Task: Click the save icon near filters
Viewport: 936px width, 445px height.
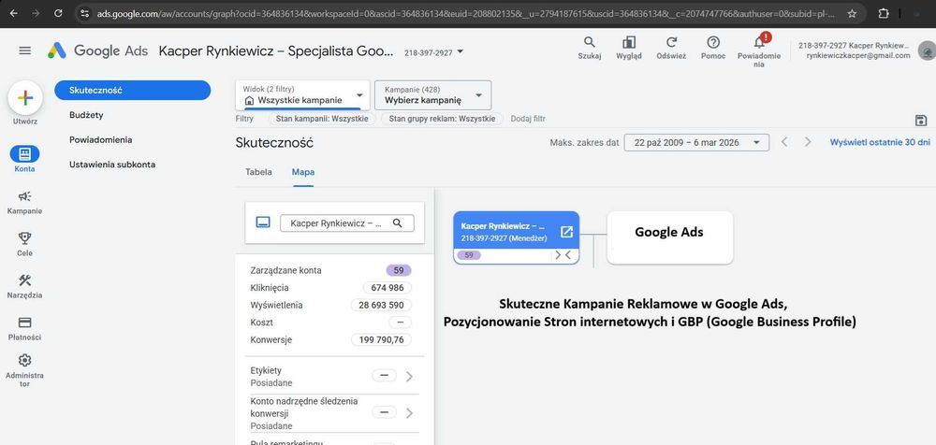Action: [x=921, y=120]
